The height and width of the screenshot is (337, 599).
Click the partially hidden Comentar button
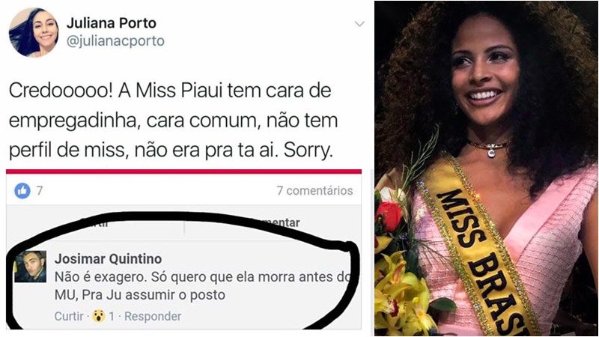click(273, 222)
